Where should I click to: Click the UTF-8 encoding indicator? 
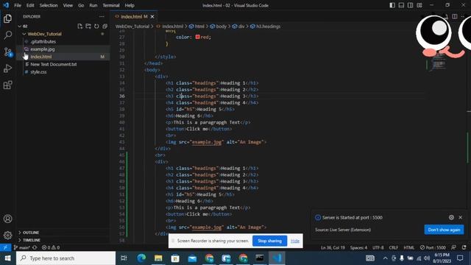coord(378,247)
